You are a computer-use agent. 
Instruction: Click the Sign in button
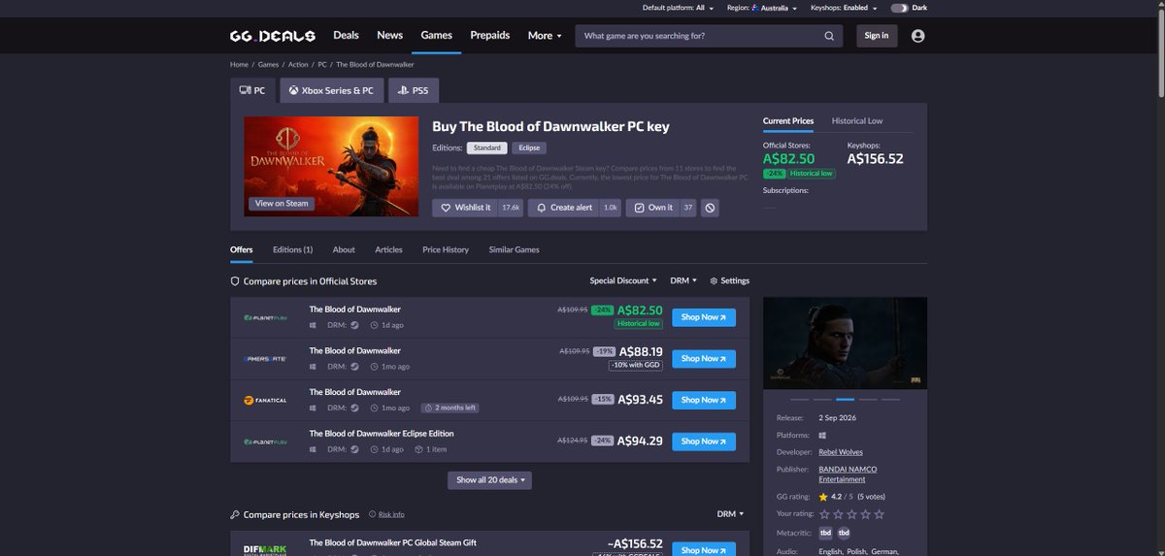tap(877, 36)
